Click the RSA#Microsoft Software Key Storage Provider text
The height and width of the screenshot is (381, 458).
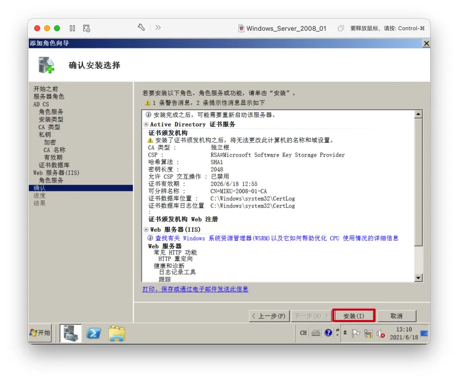pos(278,155)
